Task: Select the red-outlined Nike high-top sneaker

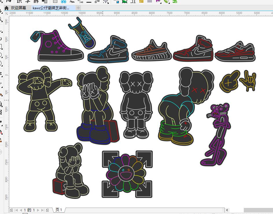Action: pos(193,48)
